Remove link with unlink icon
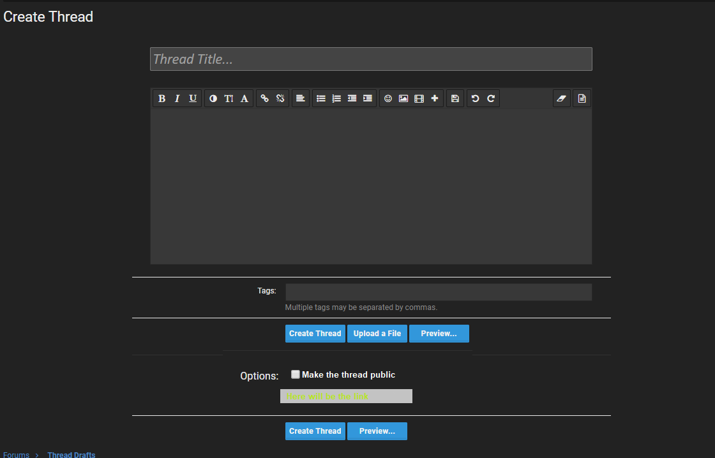The height and width of the screenshot is (458, 715). (280, 98)
